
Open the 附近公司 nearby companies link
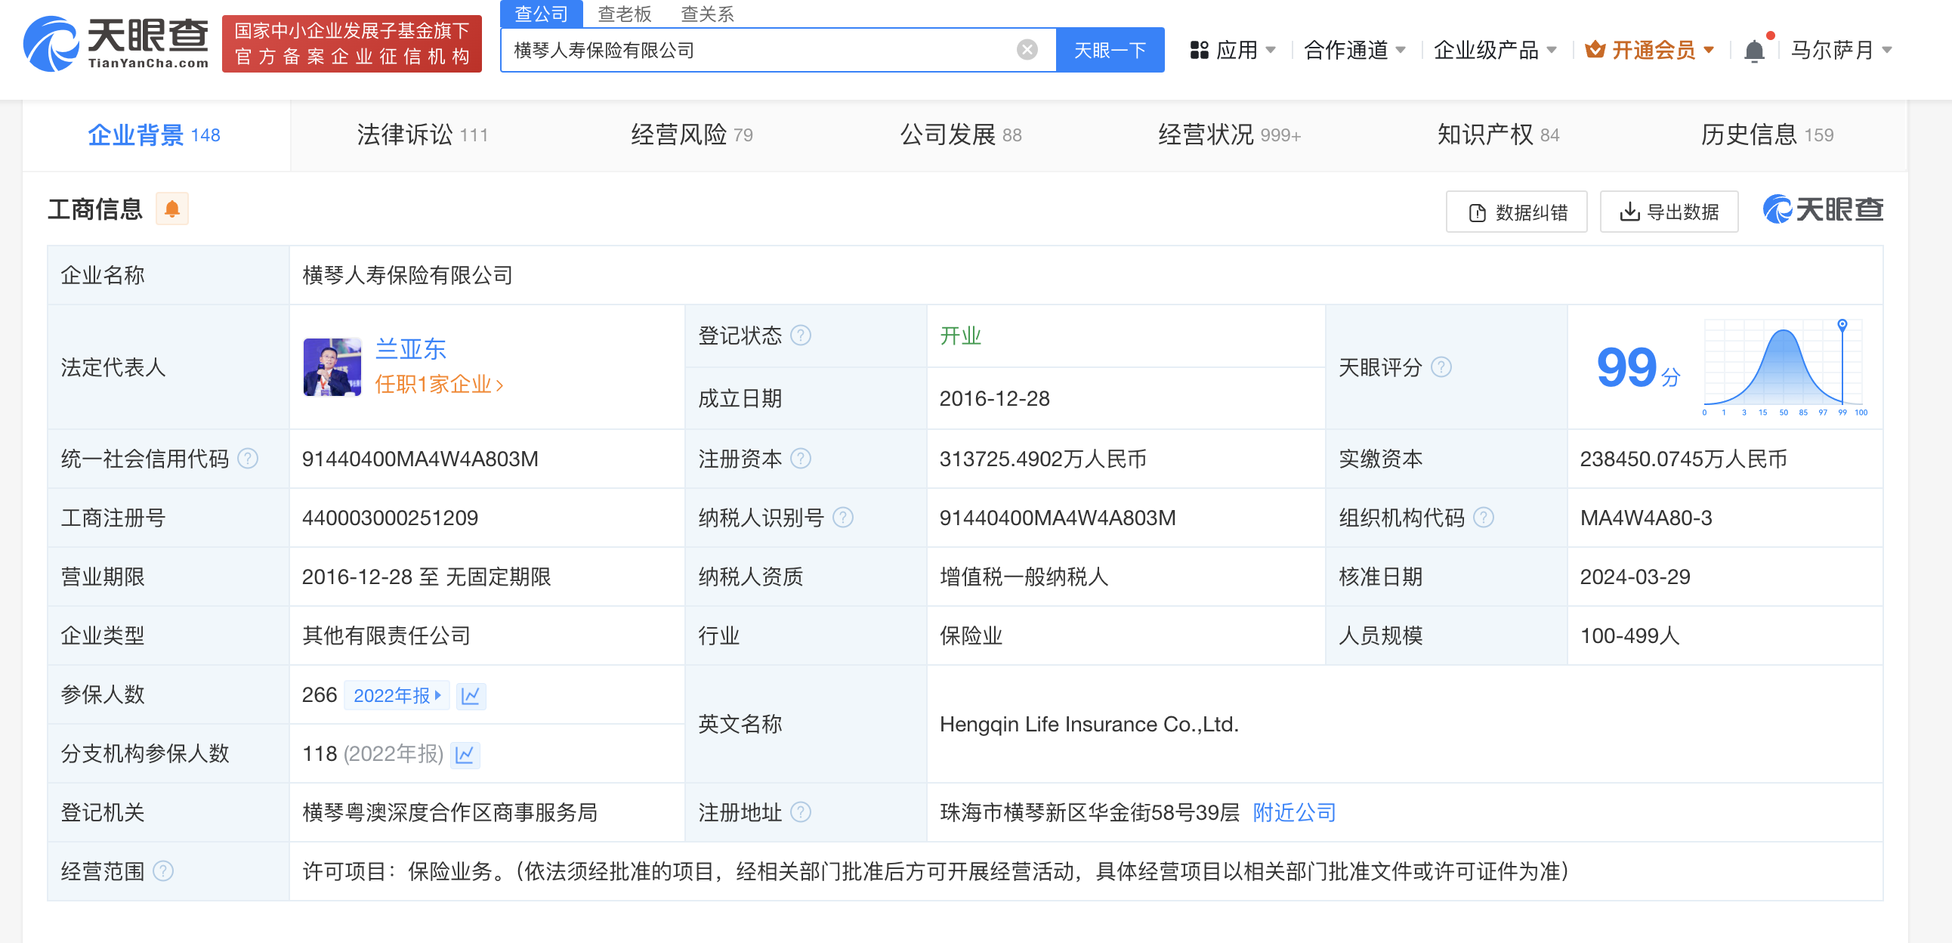[x=1293, y=812]
